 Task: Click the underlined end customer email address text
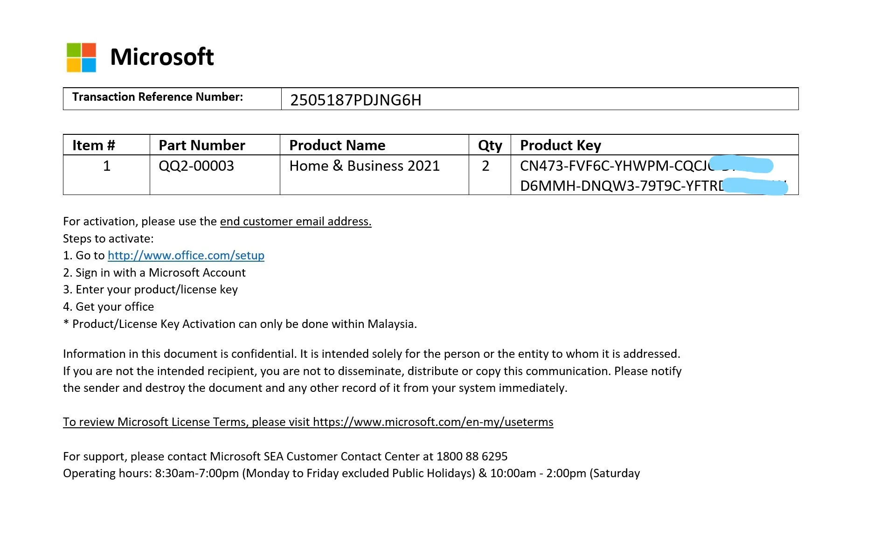(296, 222)
